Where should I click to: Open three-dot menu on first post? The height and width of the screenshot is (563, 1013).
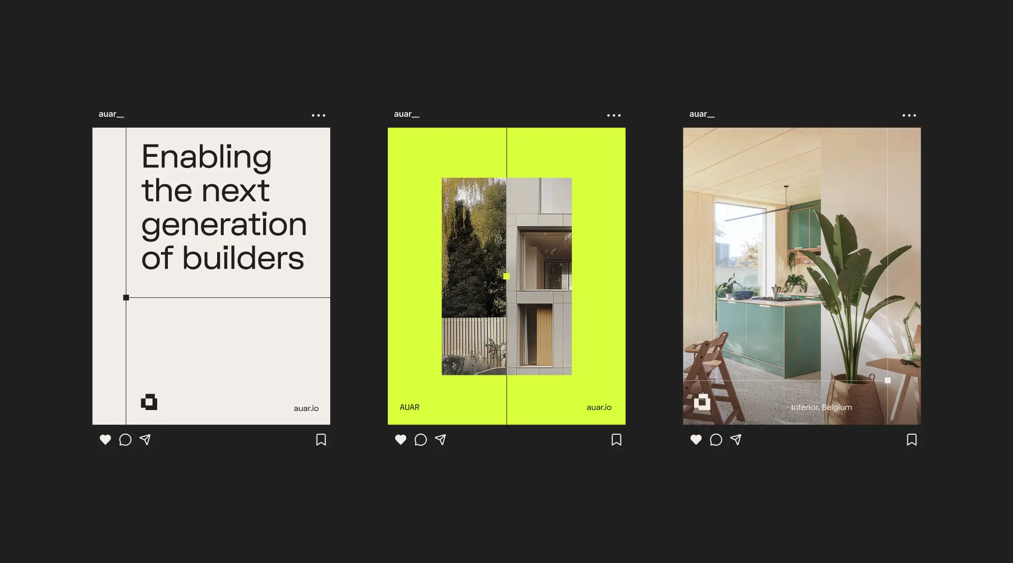318,115
